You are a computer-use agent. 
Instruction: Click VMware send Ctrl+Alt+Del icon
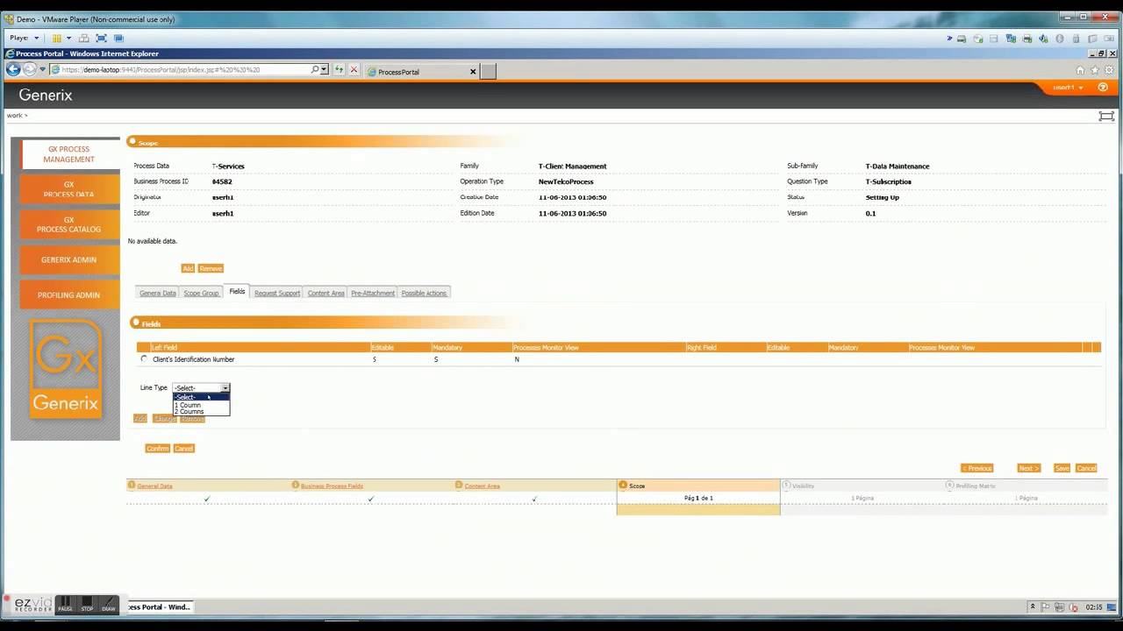point(84,39)
